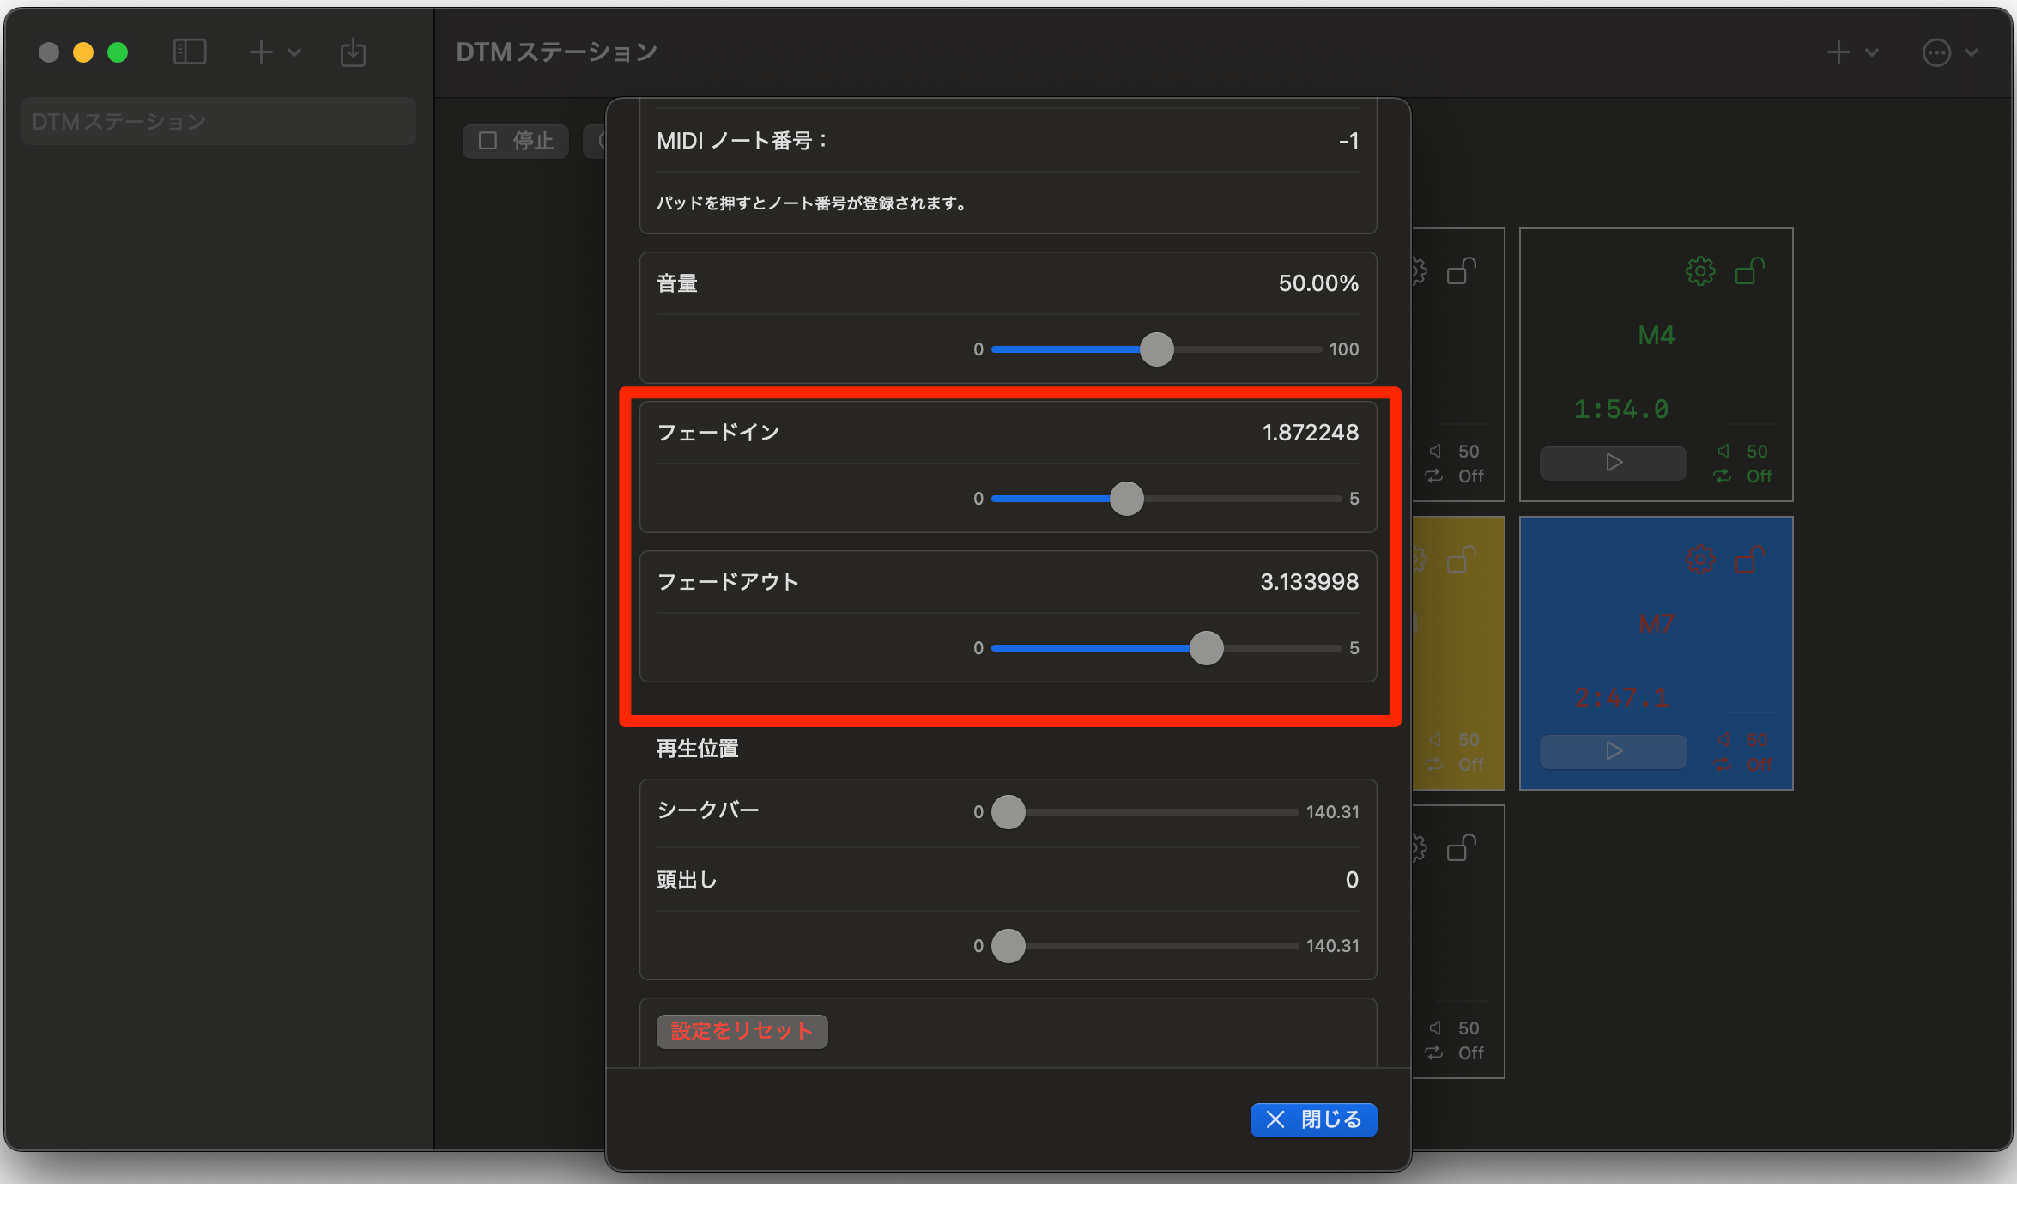This screenshot has height=1219, width=2017.
Task: Toggle lock icon on the bottom pad behind the dialog
Action: coord(1462,848)
